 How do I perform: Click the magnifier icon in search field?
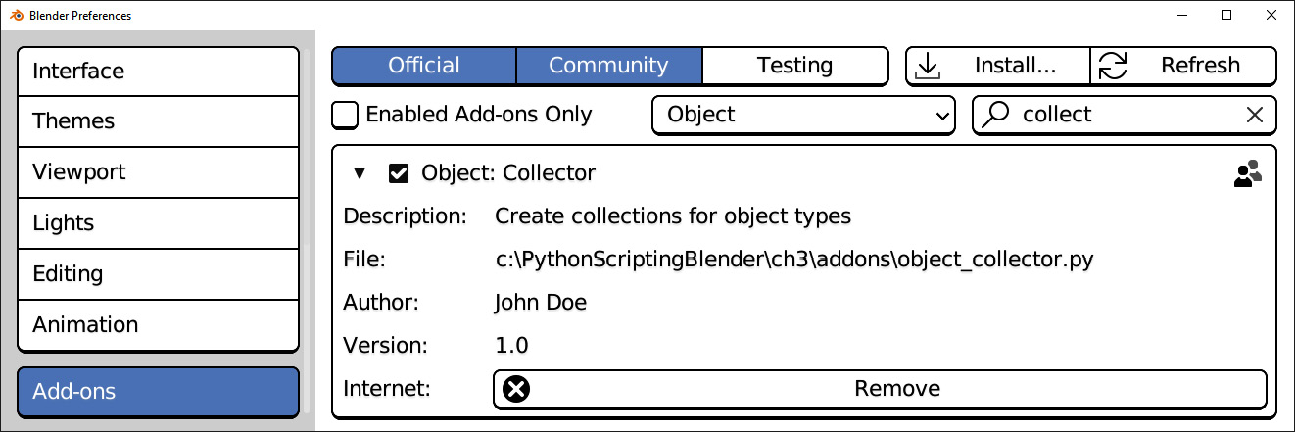click(995, 115)
